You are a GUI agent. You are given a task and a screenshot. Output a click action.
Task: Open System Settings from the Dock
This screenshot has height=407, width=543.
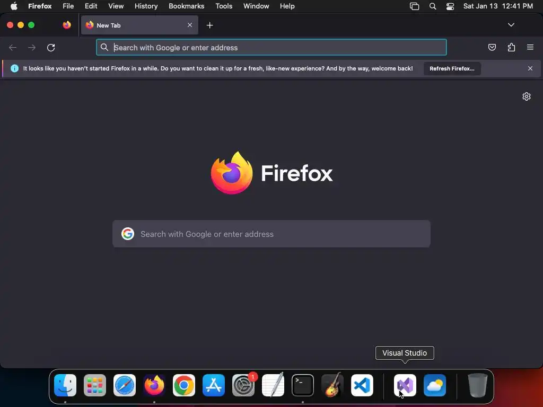click(243, 385)
